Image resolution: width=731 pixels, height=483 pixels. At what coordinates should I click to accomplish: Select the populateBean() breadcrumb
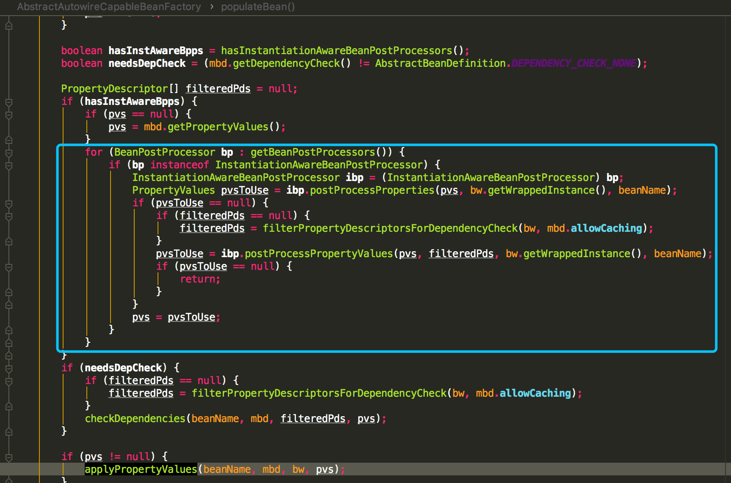pyautogui.click(x=258, y=7)
